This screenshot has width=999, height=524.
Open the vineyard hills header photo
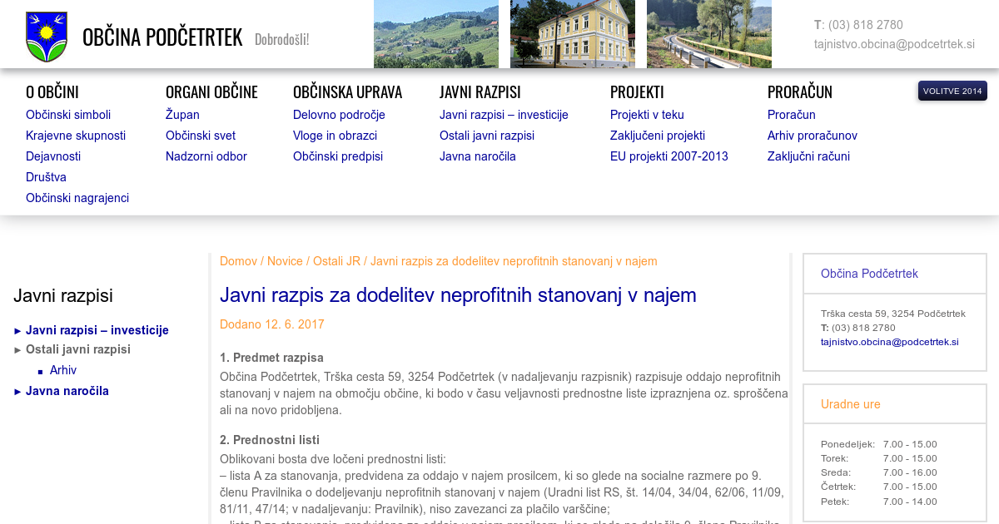(x=435, y=34)
